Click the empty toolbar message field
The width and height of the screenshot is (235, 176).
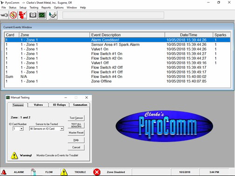tap(113, 15)
